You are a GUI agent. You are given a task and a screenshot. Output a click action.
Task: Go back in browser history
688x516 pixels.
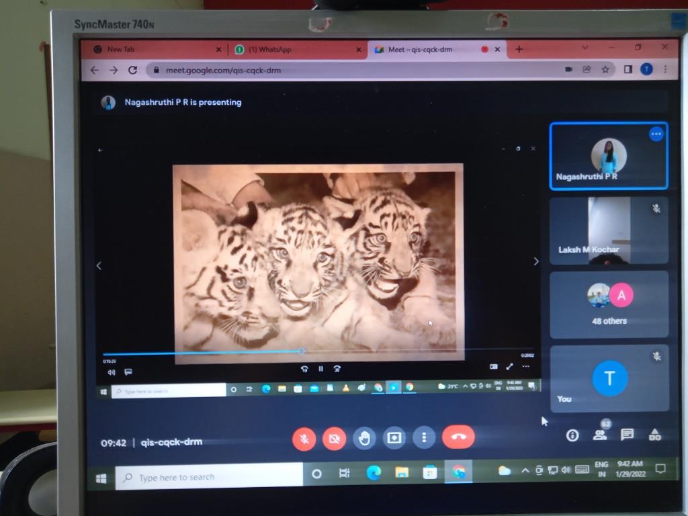point(94,70)
